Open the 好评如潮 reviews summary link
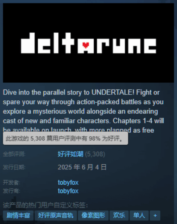 pos(70,154)
